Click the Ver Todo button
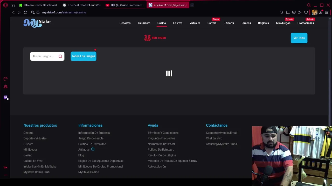332x186 pixels. click(x=299, y=38)
